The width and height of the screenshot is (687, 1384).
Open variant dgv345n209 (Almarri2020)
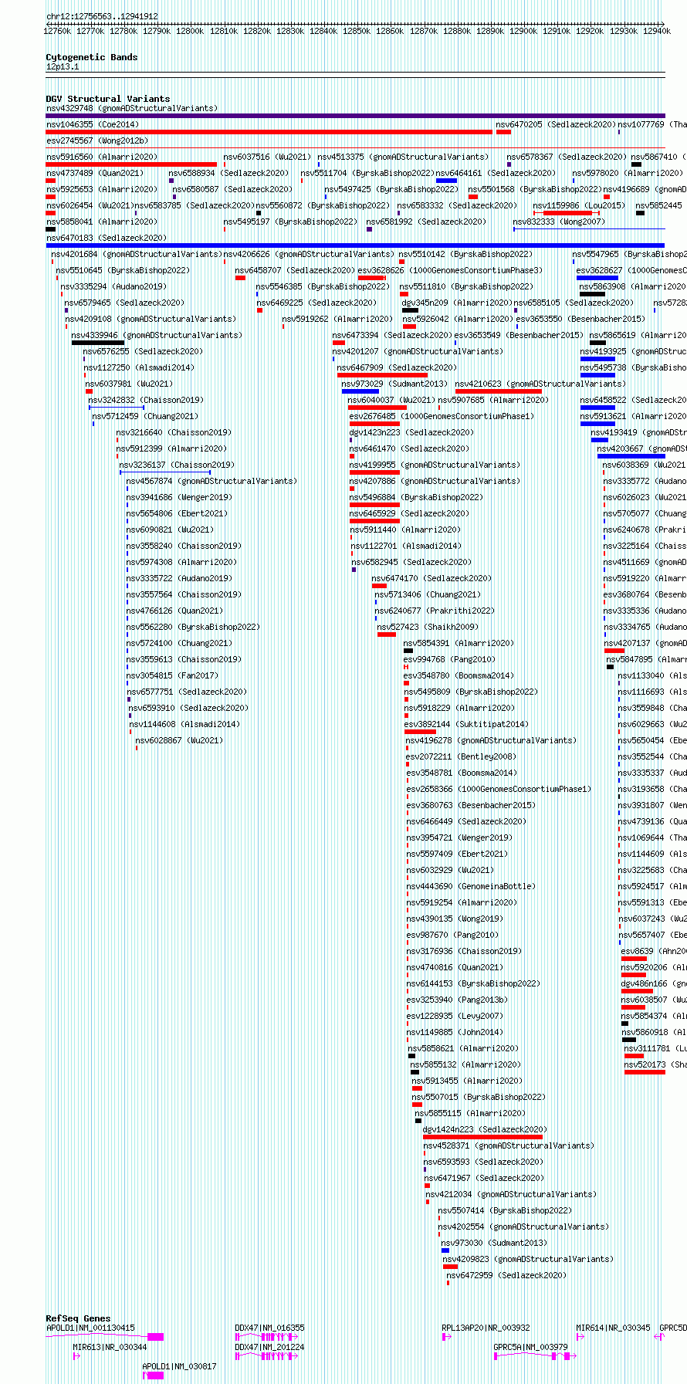[456, 303]
